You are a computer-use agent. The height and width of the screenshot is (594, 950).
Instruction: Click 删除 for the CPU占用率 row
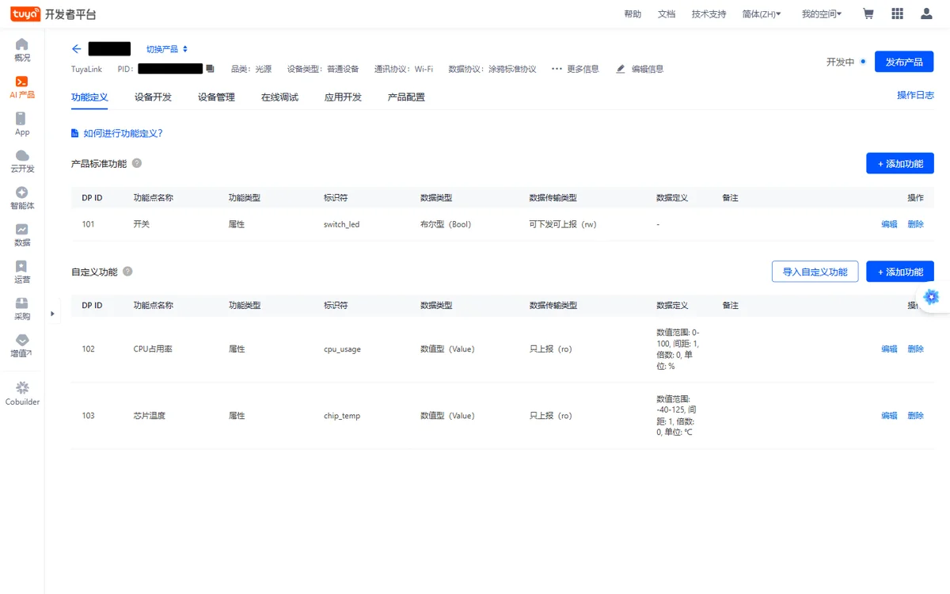pyautogui.click(x=915, y=348)
